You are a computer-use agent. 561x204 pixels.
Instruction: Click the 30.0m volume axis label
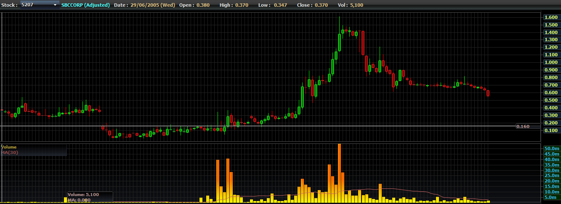pos(551,170)
